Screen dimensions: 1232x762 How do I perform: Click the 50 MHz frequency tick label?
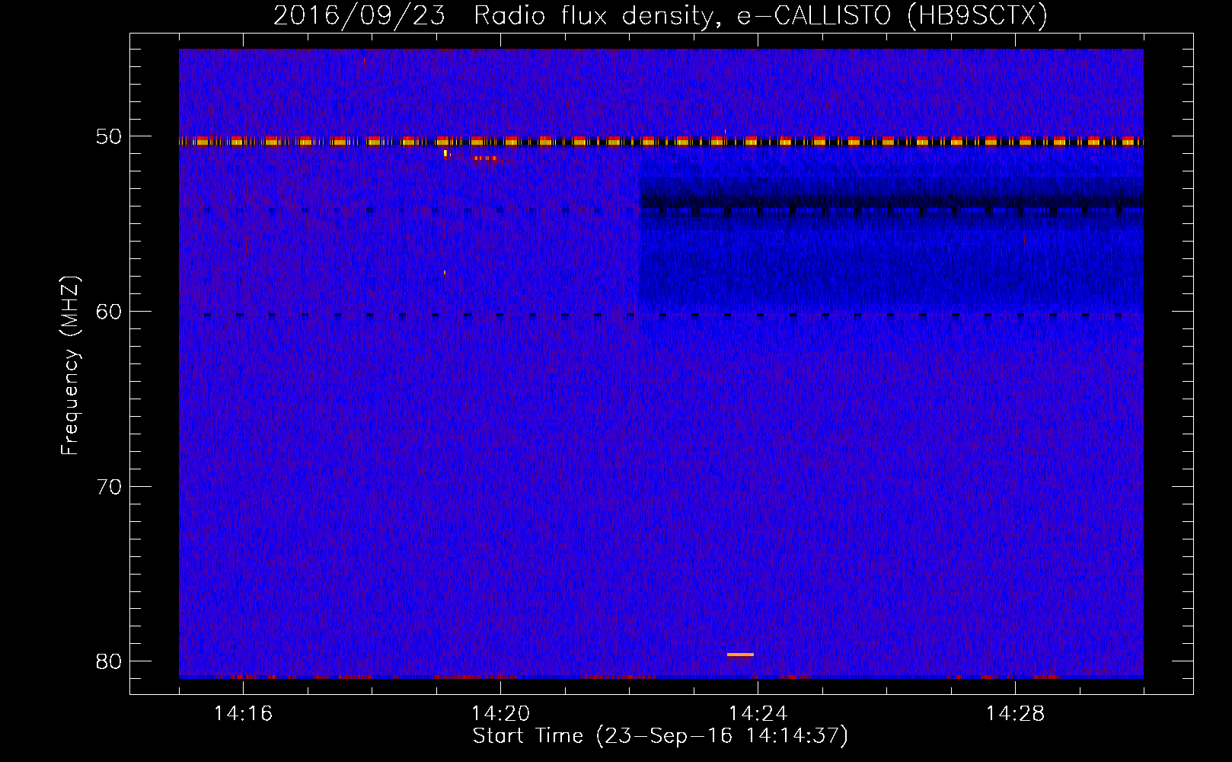(x=109, y=137)
